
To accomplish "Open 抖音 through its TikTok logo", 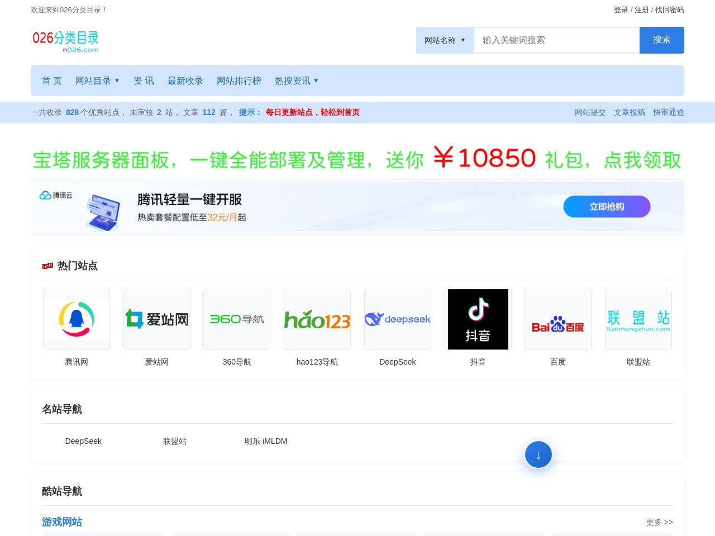I will [478, 319].
